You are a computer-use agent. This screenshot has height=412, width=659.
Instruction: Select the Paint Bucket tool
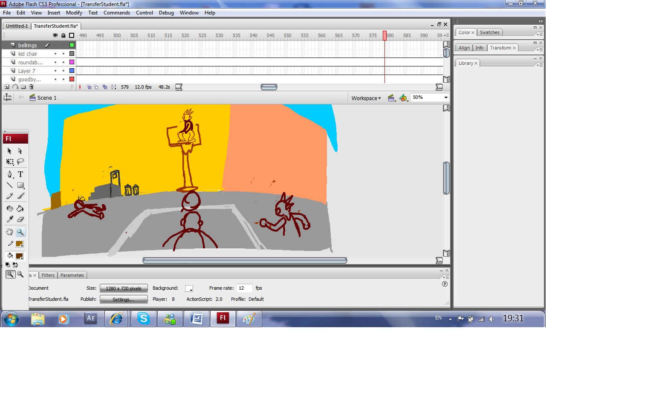(x=20, y=208)
